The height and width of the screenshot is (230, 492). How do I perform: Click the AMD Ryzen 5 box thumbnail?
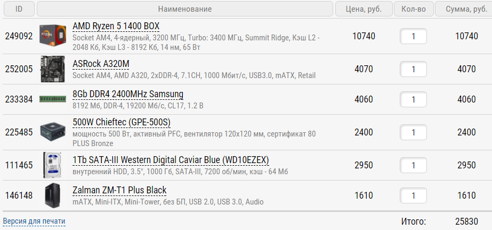click(x=53, y=36)
